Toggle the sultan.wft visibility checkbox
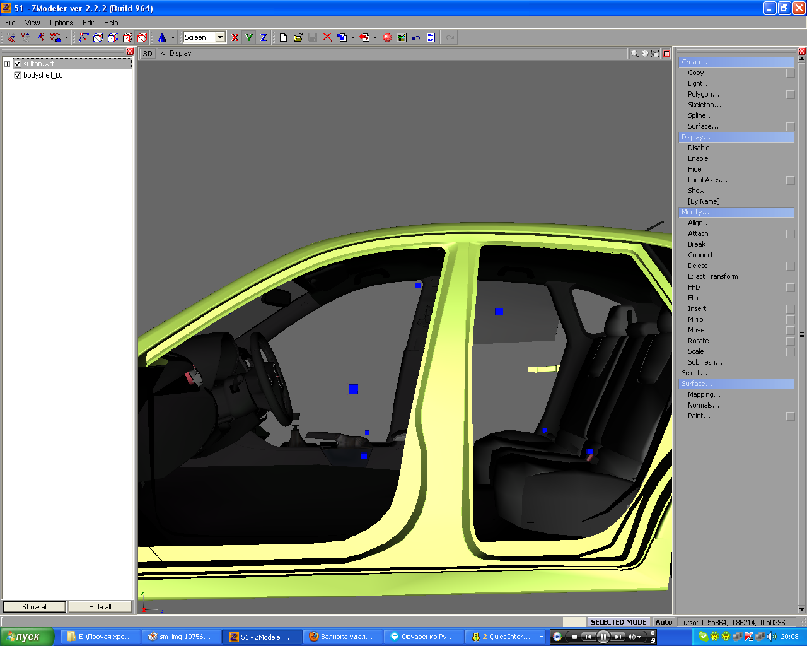The image size is (807, 646). pyautogui.click(x=18, y=64)
